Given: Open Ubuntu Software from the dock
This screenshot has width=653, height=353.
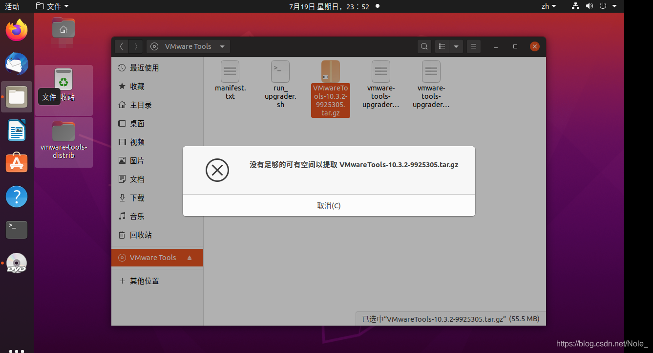Looking at the screenshot, I should (17, 163).
